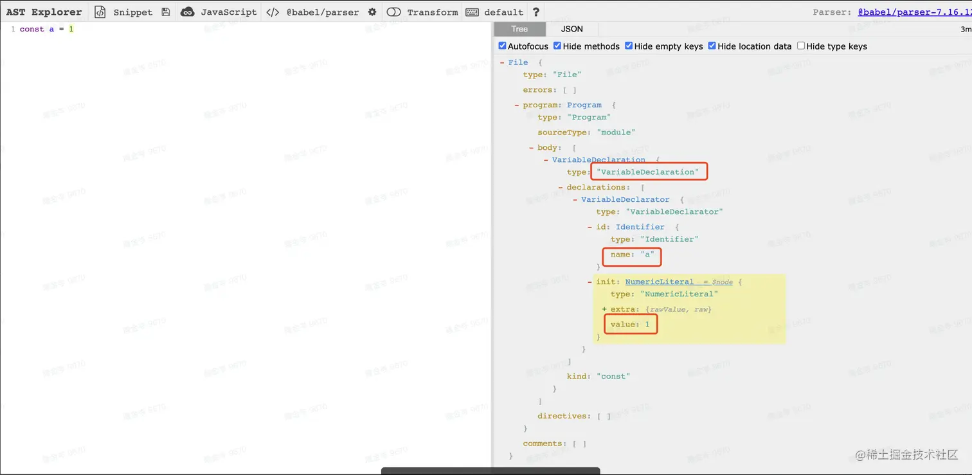Click the line number 1 gutter
Viewport: 972px width, 475px height.
pyautogui.click(x=13, y=29)
